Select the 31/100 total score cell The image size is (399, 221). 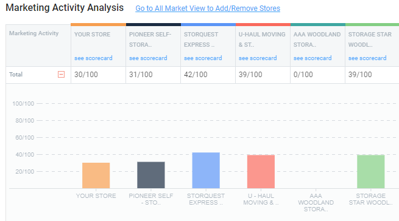coord(153,75)
